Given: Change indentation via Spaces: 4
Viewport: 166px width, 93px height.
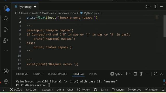Looking at the screenshot, I should (48, 90).
